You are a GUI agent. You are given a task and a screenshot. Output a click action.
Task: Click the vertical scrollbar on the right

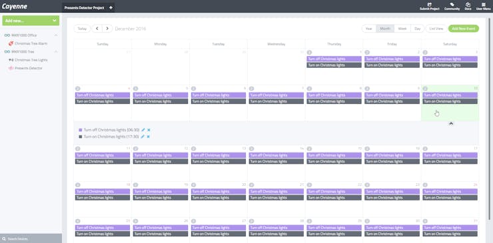click(x=488, y=119)
